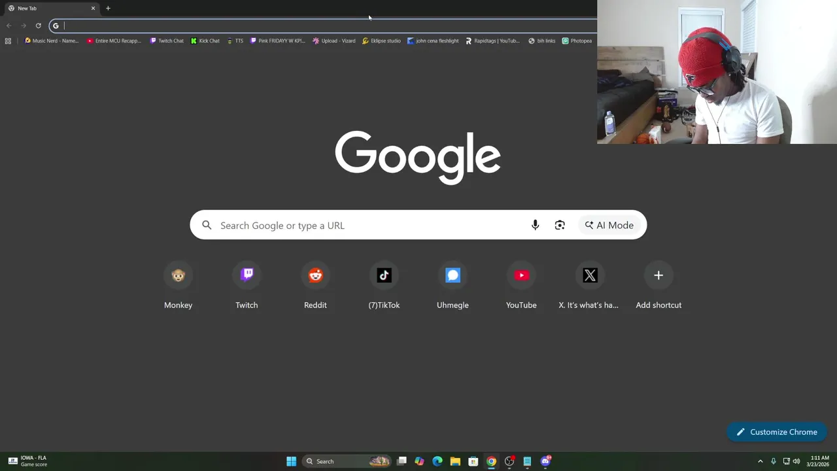Open the Kick Chat bookmark
The height and width of the screenshot is (471, 837).
(205, 41)
